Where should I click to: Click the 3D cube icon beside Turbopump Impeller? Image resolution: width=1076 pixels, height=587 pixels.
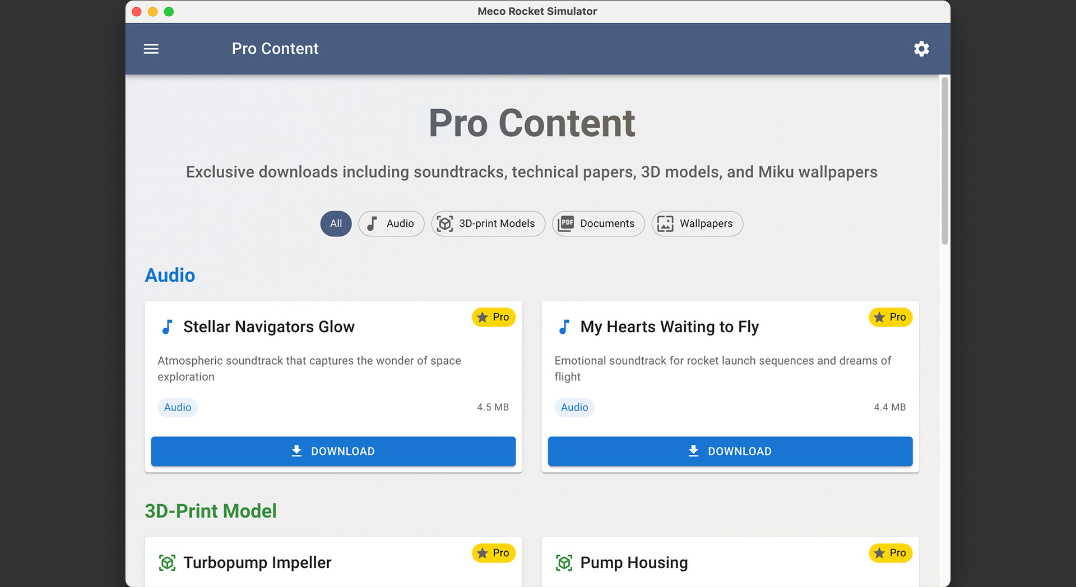coord(167,562)
